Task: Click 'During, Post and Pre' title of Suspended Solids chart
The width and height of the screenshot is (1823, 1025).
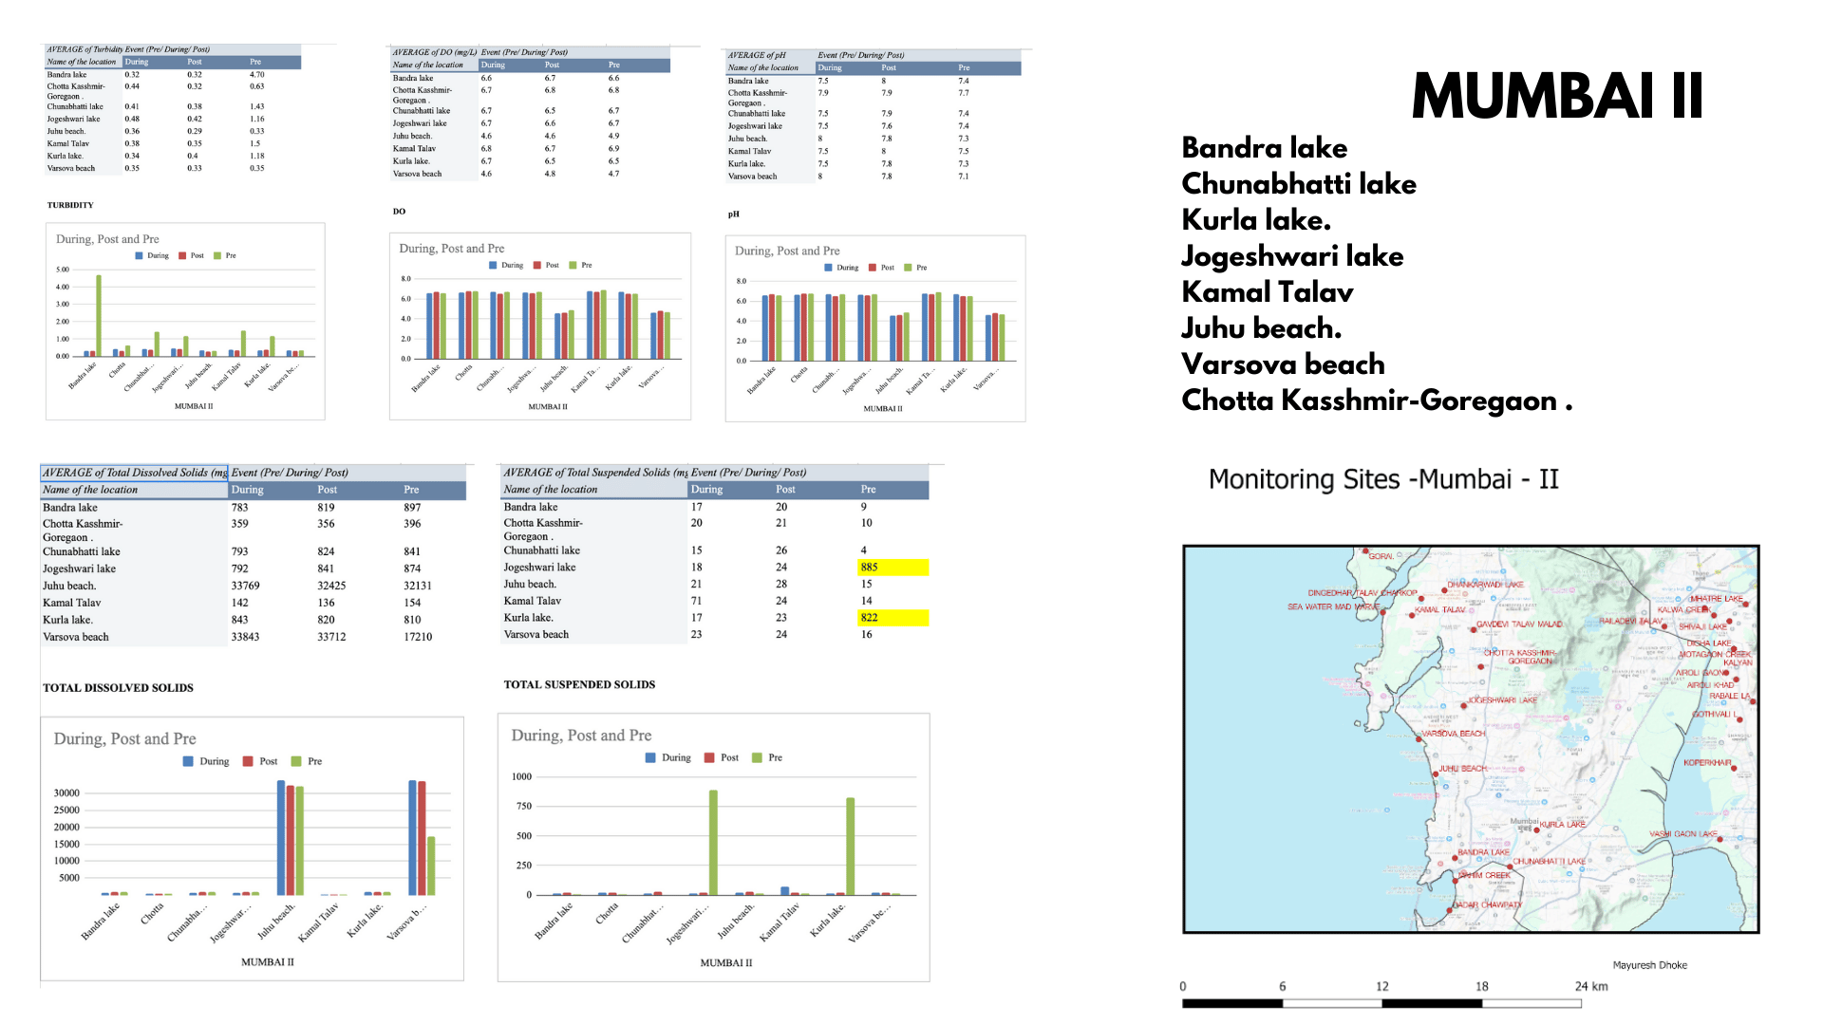Action: (x=581, y=736)
